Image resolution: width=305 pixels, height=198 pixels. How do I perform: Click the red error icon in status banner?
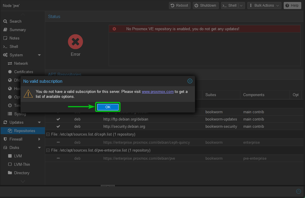click(114, 29)
